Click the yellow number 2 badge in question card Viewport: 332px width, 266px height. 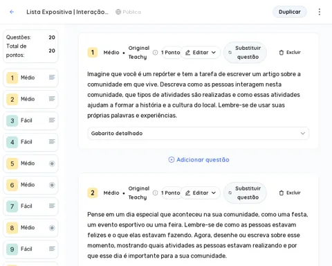click(x=93, y=193)
